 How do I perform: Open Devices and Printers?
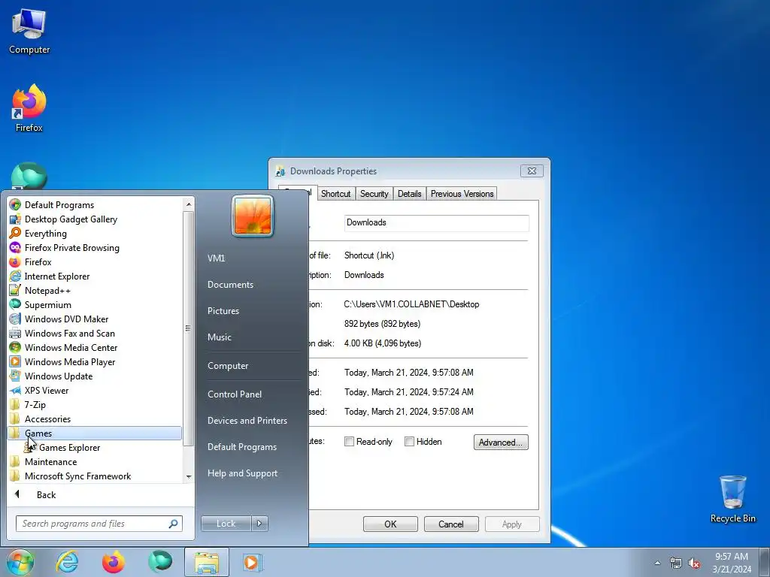coord(247,421)
